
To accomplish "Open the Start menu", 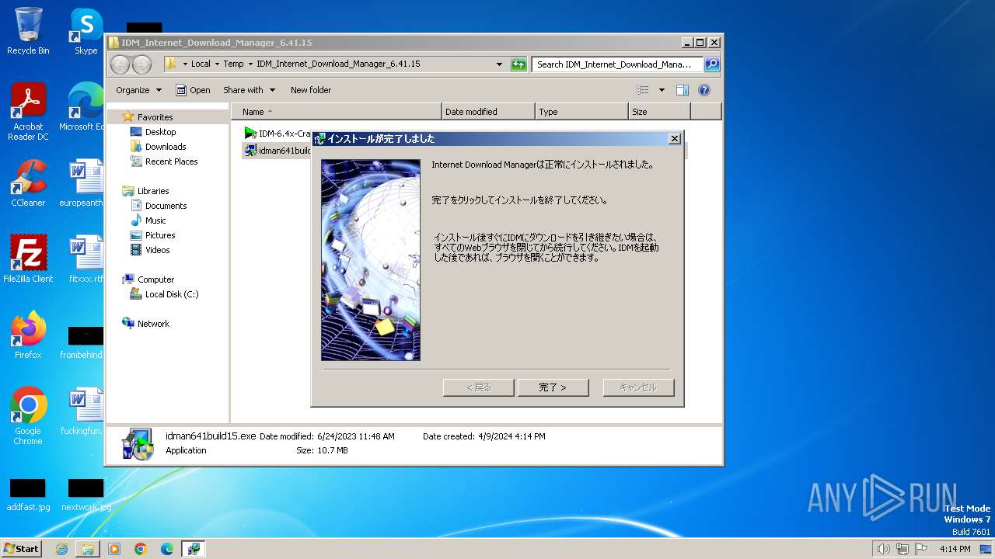I will click(x=22, y=549).
